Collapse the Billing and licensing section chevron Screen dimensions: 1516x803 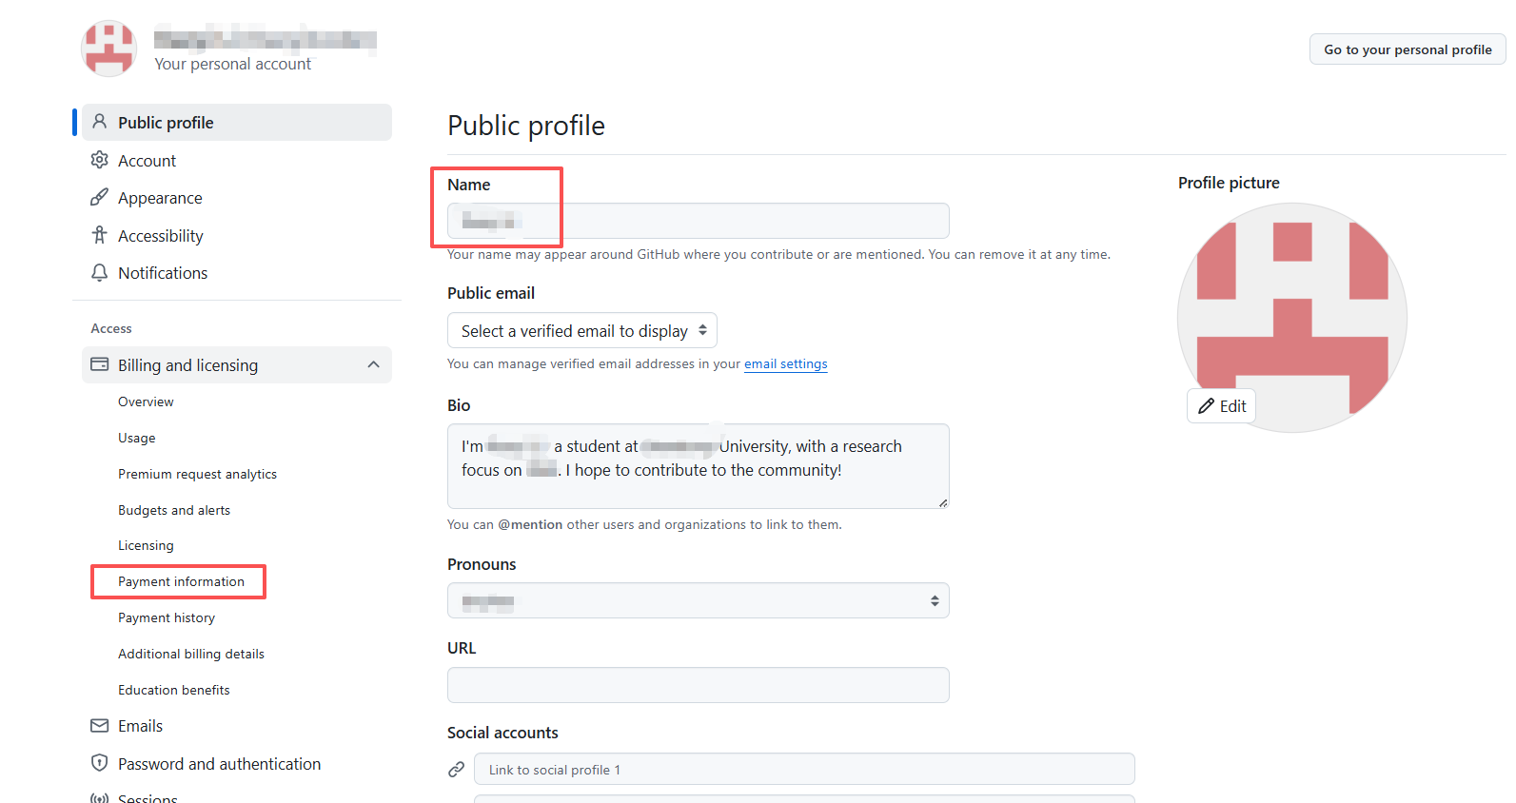pyautogui.click(x=373, y=364)
